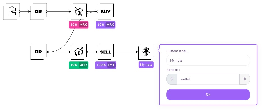
Task: Click the 100% LMT badge
Action: coord(105,65)
